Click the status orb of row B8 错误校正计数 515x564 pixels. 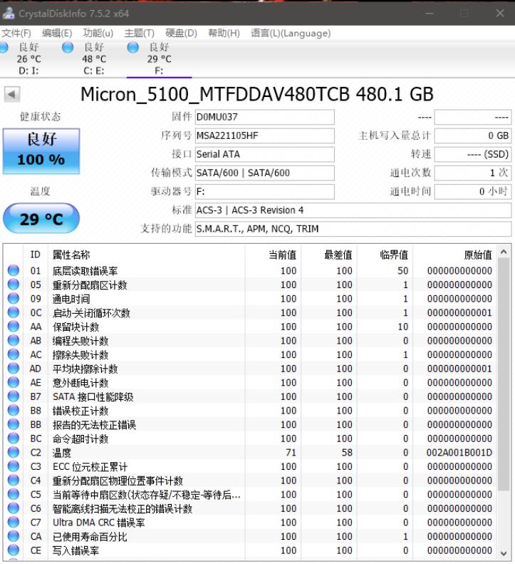(x=14, y=411)
